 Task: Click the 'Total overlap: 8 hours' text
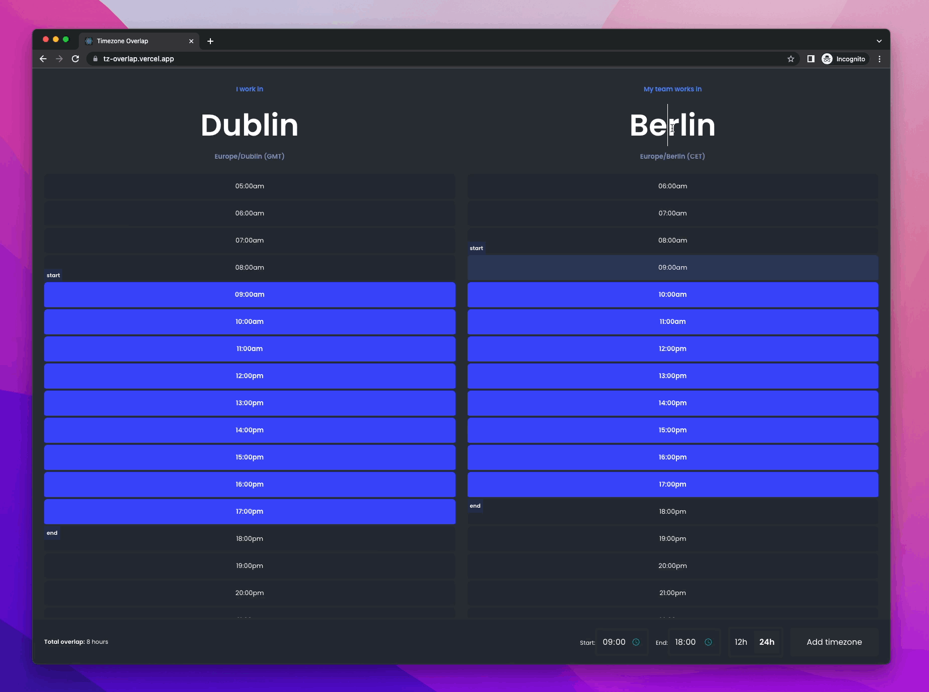point(76,642)
